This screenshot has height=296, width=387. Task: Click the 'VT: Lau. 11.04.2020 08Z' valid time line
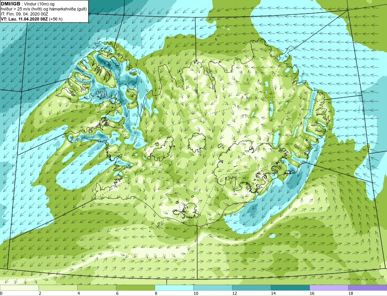[24, 19]
